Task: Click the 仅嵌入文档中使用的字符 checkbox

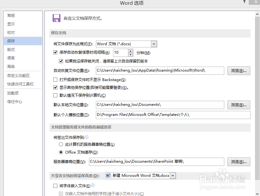Action: click(x=61, y=193)
